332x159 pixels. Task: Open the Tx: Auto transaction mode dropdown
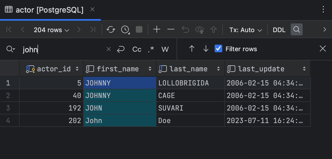[245, 30]
